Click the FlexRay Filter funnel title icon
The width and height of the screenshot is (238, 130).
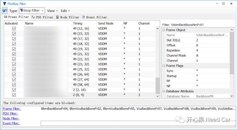click(x=5, y=4)
